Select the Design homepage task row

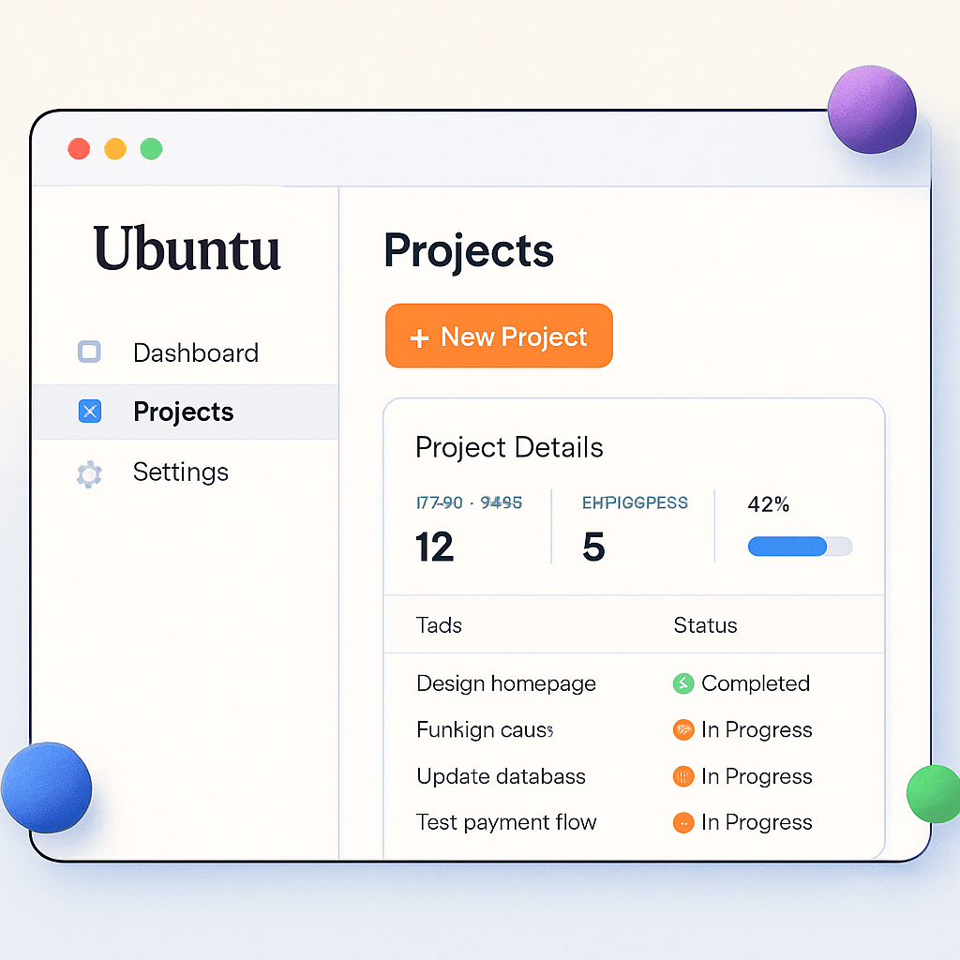(634, 683)
